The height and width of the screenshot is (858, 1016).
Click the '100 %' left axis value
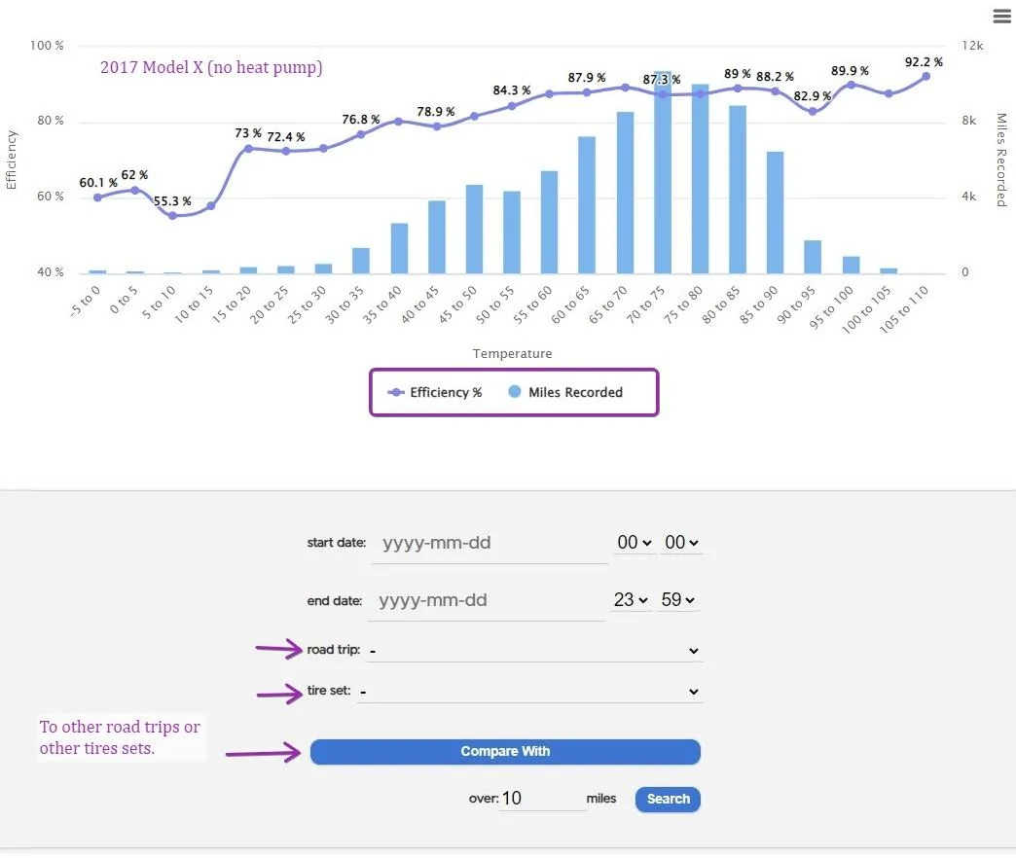[x=47, y=46]
